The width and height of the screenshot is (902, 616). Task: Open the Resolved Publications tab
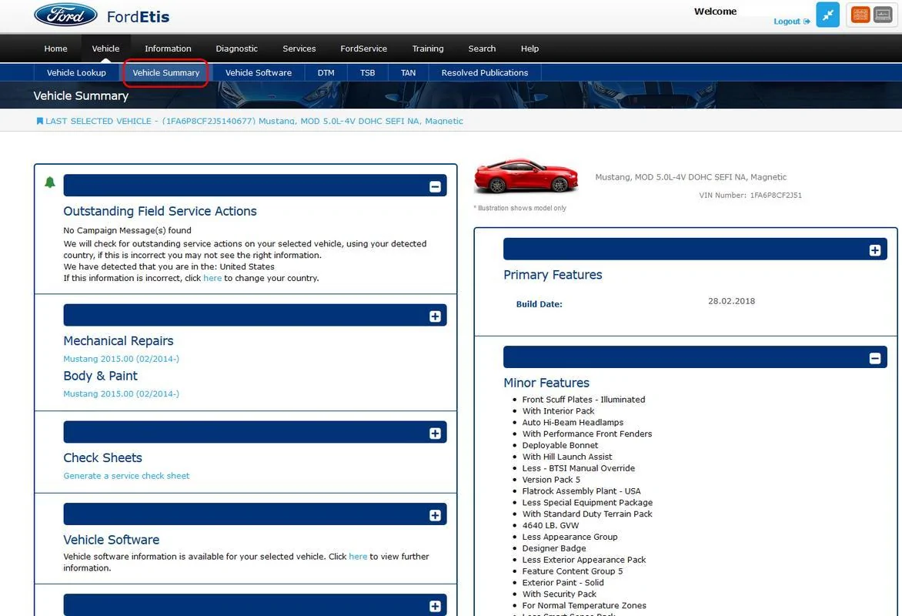484,72
